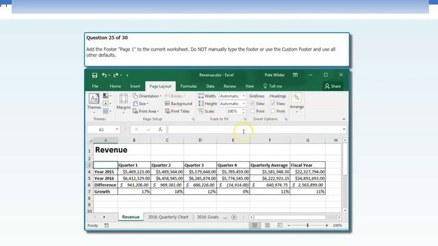Viewport: 438px width, 246px height.
Task: Click the zoom slider handle
Action: 307,225
